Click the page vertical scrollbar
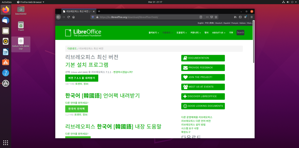Image resolution: width=299 pixels, height=148 pixels. (253, 42)
